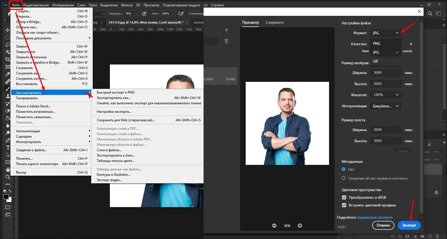
Task: Select the 'Нет' metadata radio button
Action: click(343, 169)
